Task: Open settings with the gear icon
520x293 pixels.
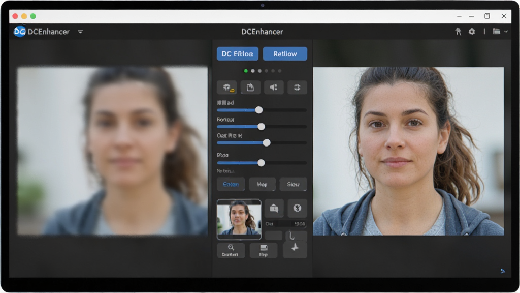Action: 472,32
